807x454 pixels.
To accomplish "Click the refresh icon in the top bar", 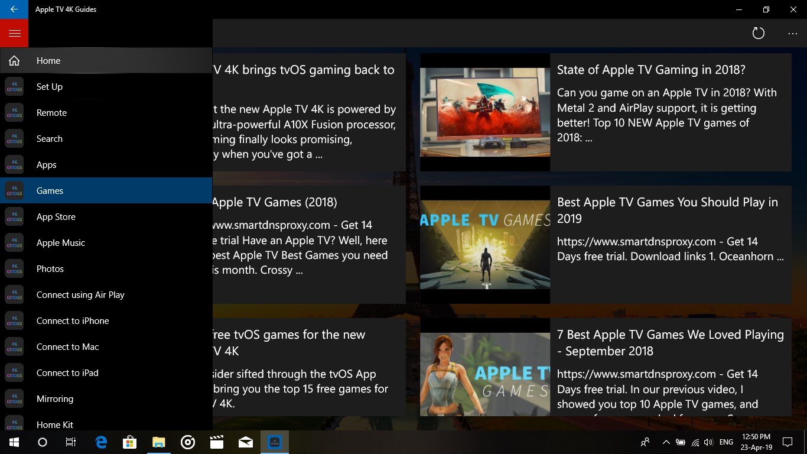I will click(759, 33).
